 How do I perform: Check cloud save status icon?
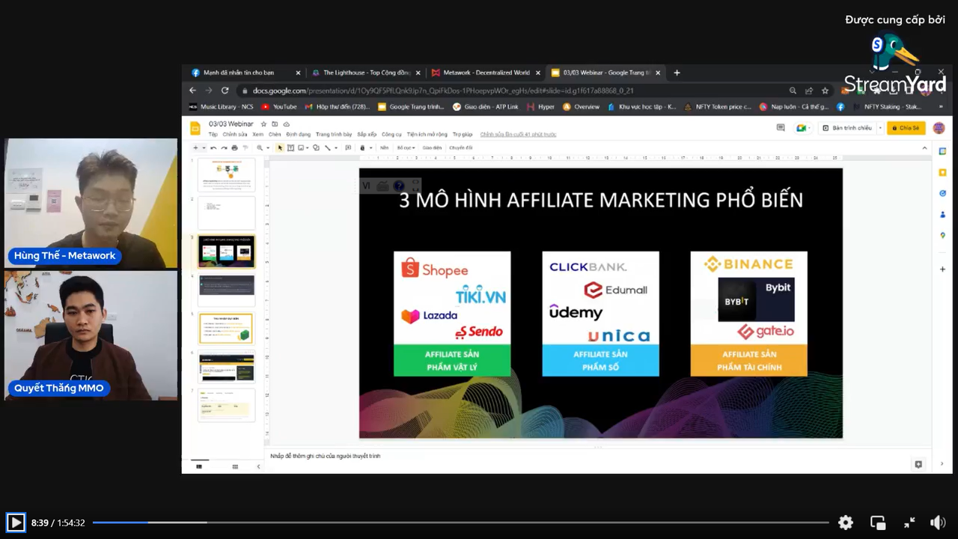(286, 124)
